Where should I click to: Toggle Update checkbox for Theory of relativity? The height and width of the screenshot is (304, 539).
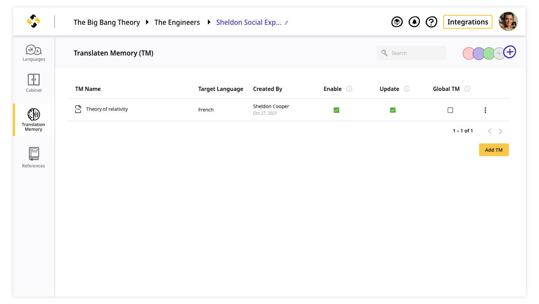coord(393,110)
